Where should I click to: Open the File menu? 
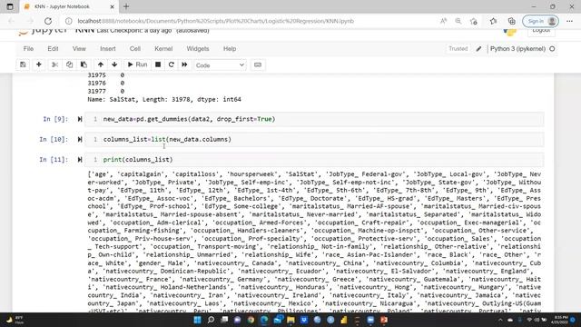coord(28,48)
